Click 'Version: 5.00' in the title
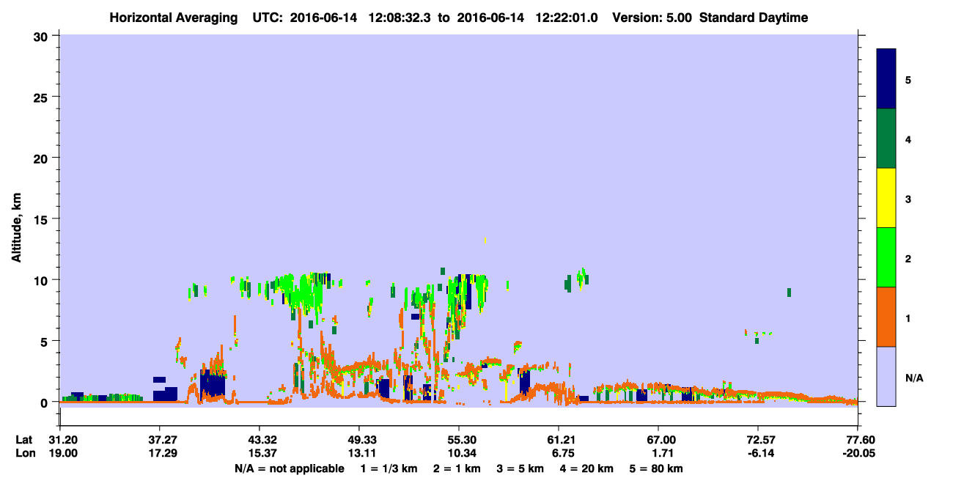The height and width of the screenshot is (489, 953). click(652, 18)
